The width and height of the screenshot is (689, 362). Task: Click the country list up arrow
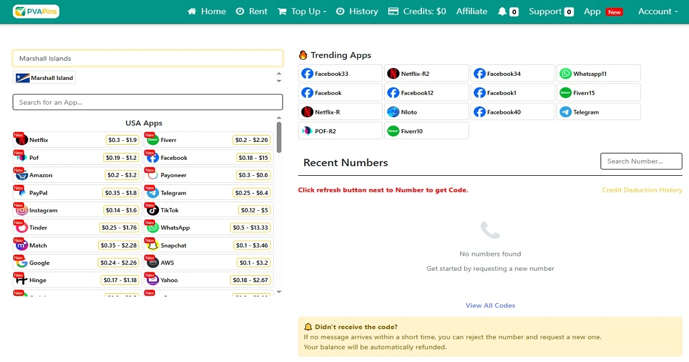click(279, 74)
